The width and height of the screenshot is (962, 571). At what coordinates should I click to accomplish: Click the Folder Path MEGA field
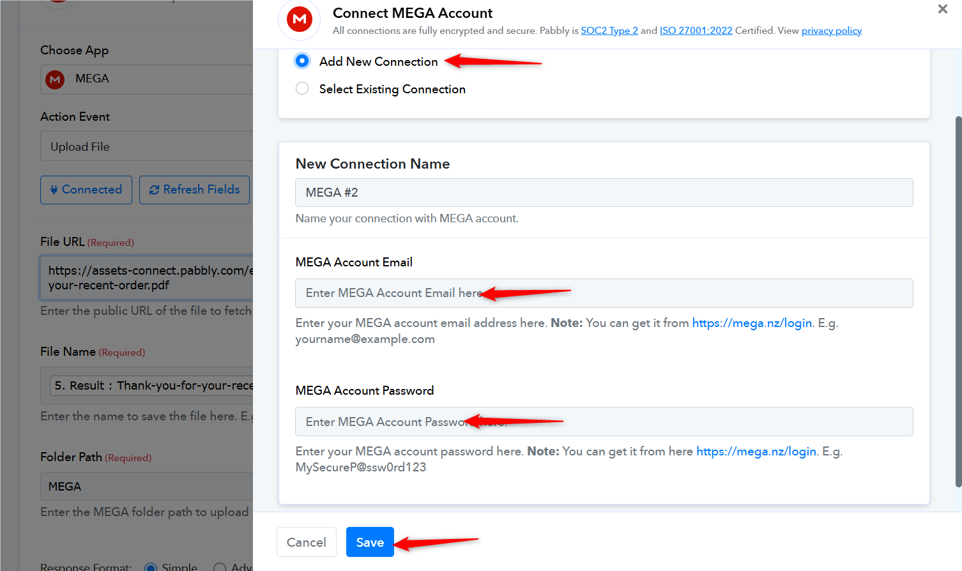(x=146, y=487)
